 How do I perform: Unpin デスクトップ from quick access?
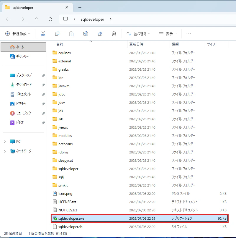(43, 75)
